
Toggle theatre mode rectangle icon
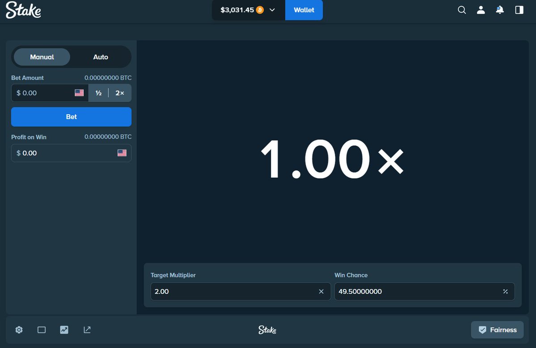42,330
